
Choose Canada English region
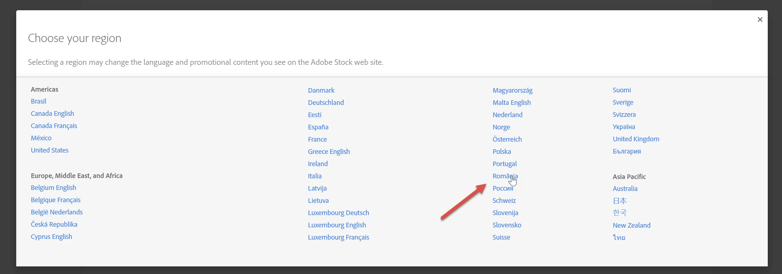pyautogui.click(x=52, y=114)
